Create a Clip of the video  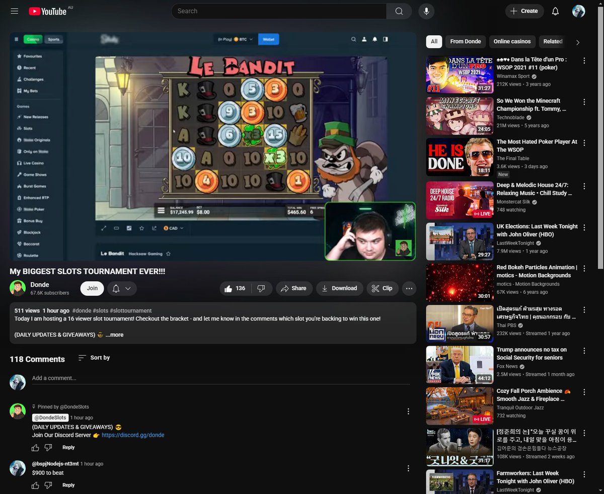383,288
